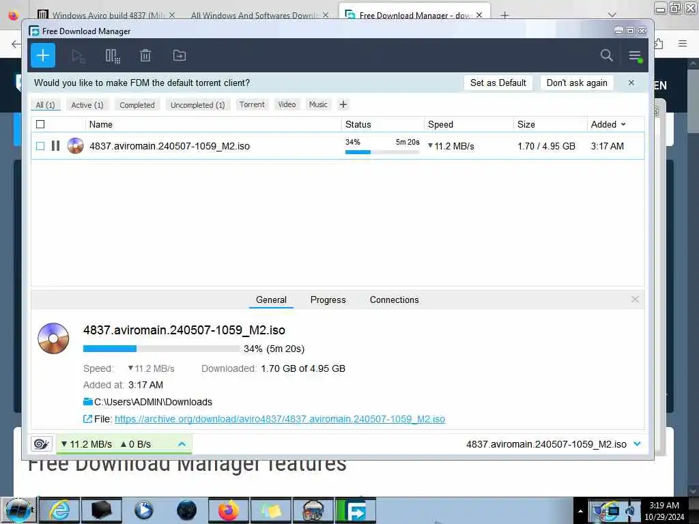Click the 1.70 / 4.95 GB size cell
Viewport: 699px width, 524px height.
pyautogui.click(x=546, y=146)
